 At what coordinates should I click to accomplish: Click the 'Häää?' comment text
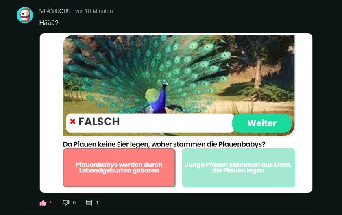[x=49, y=23]
